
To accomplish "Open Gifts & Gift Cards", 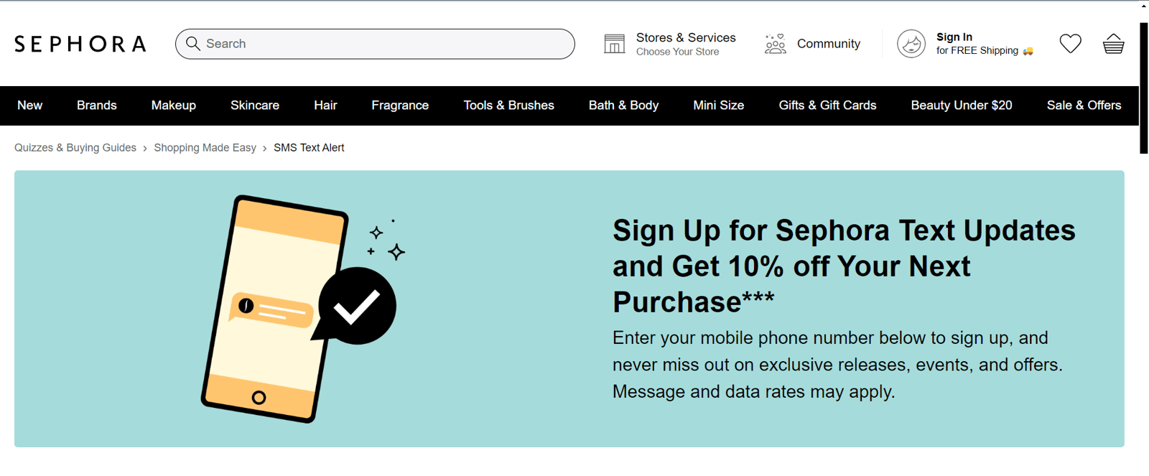I will [827, 105].
